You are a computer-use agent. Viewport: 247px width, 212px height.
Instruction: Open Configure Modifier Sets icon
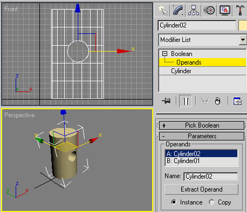(237, 101)
